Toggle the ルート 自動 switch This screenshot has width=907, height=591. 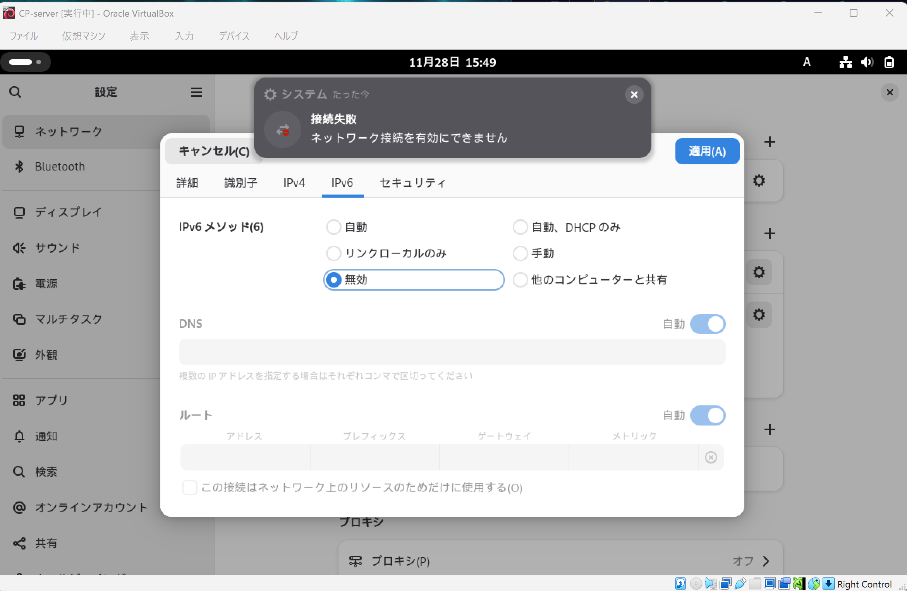pyautogui.click(x=708, y=415)
